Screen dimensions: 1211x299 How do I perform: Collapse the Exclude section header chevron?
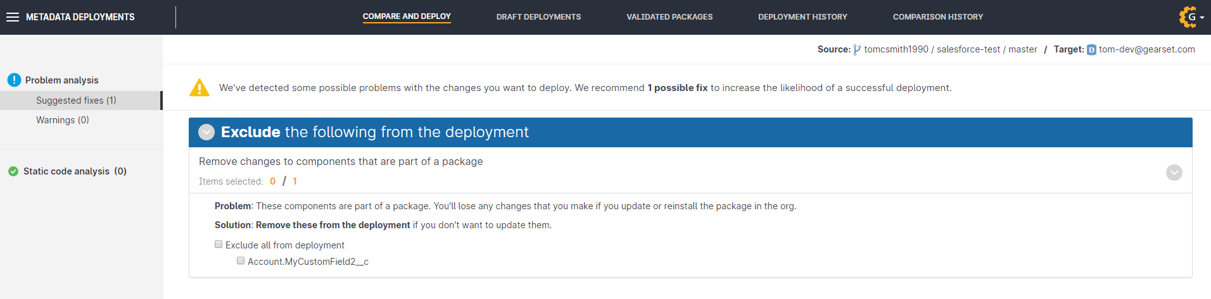click(x=206, y=132)
